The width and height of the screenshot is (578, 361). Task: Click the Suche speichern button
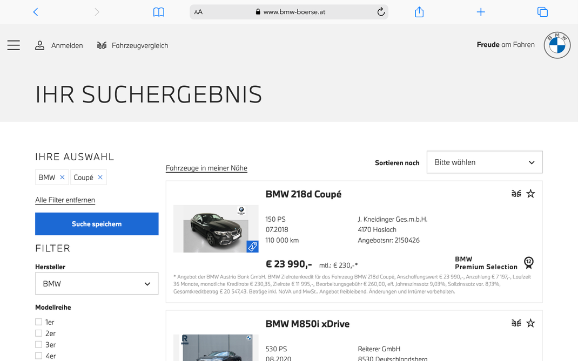point(97,224)
